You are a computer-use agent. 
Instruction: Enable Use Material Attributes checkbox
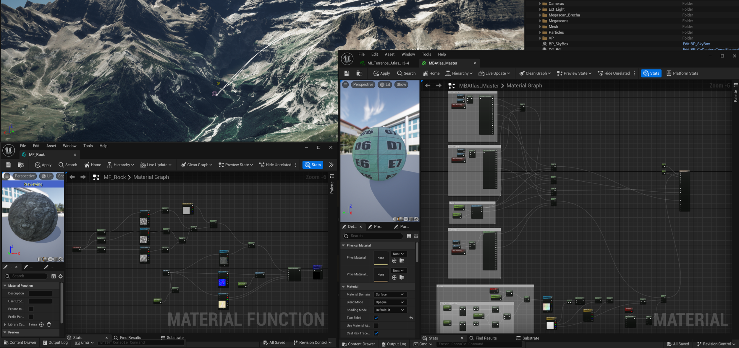376,326
